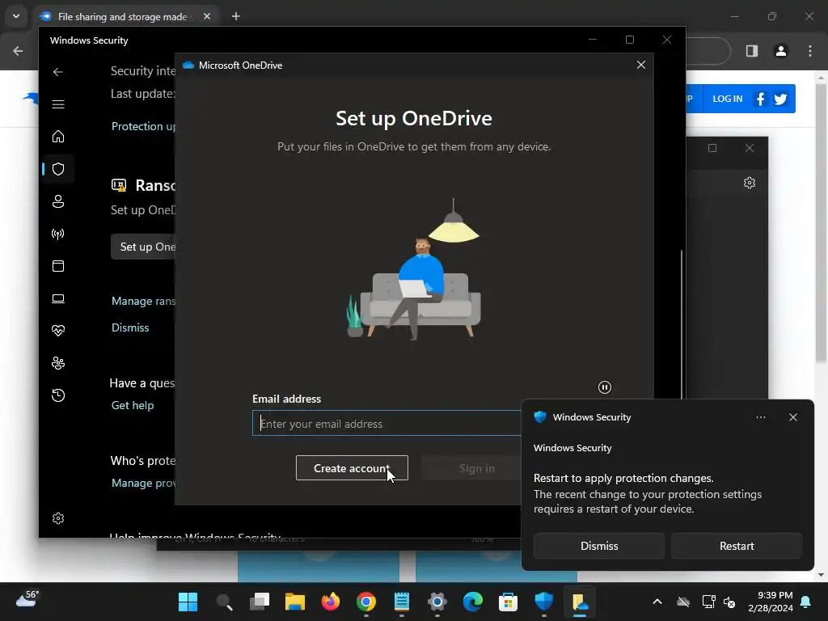This screenshot has width=828, height=621.
Task: Open Home in the Windows Security sidebar
Action: (x=58, y=136)
